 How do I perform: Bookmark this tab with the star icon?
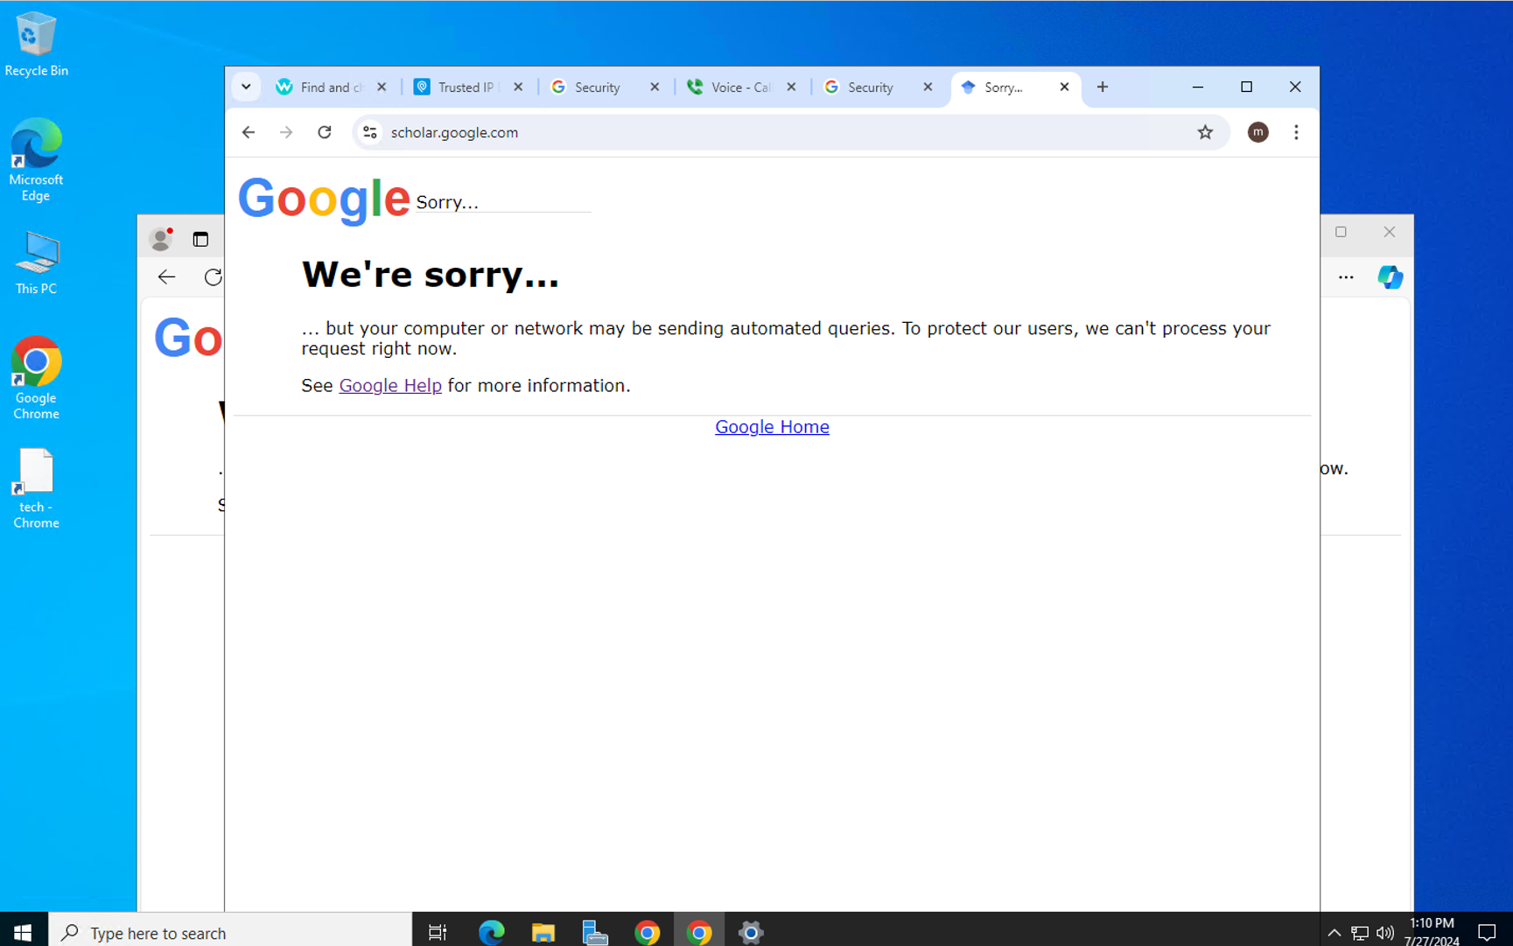coord(1205,132)
